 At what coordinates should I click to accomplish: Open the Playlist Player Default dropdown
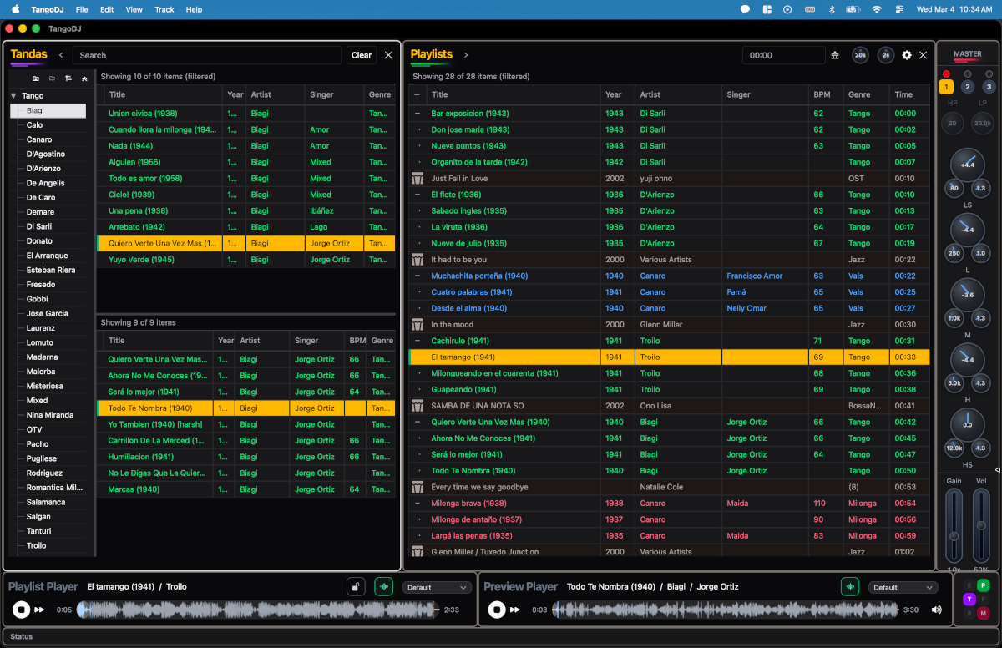(438, 587)
